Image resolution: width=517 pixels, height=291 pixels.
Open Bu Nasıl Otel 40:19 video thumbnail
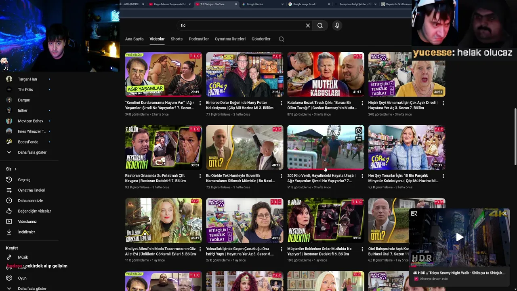(244, 147)
